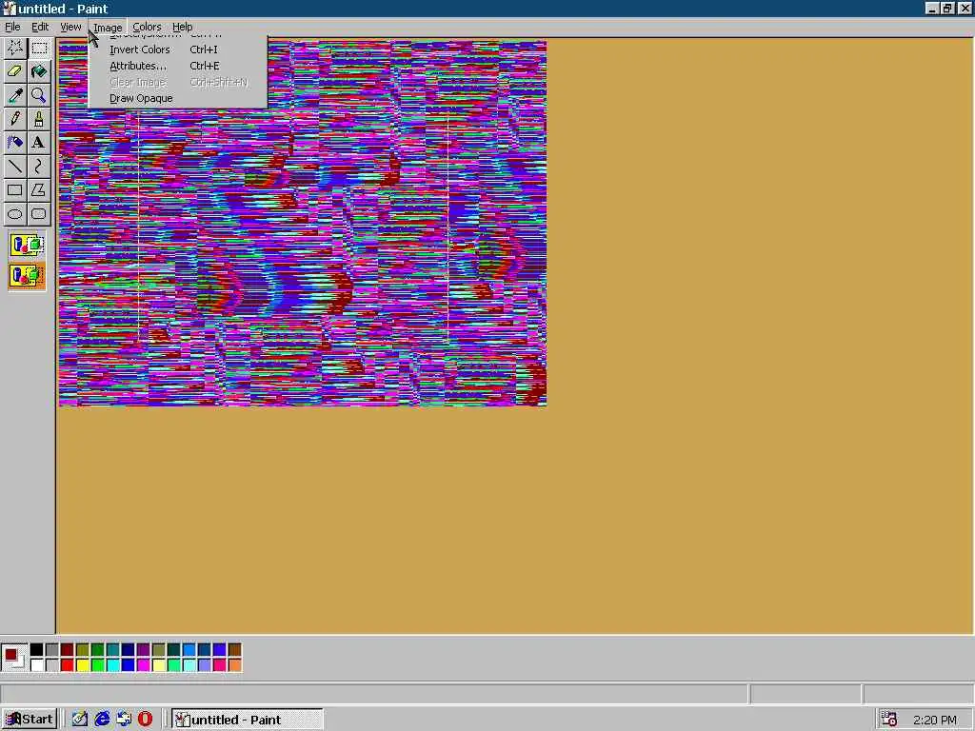Choose the light gray palette swatch
This screenshot has height=731, width=975.
point(51,665)
